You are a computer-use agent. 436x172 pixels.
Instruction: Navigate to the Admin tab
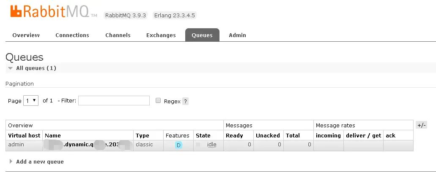pos(237,35)
